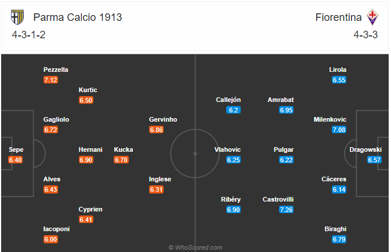Select Castrovilli's 7.26 rating badge

(x=286, y=210)
